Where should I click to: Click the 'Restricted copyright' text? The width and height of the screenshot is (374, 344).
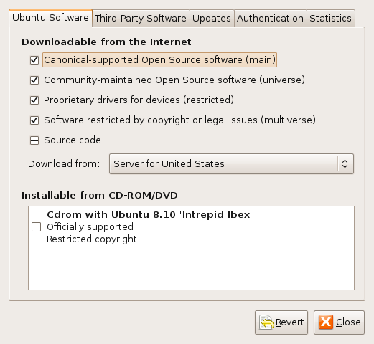92,239
